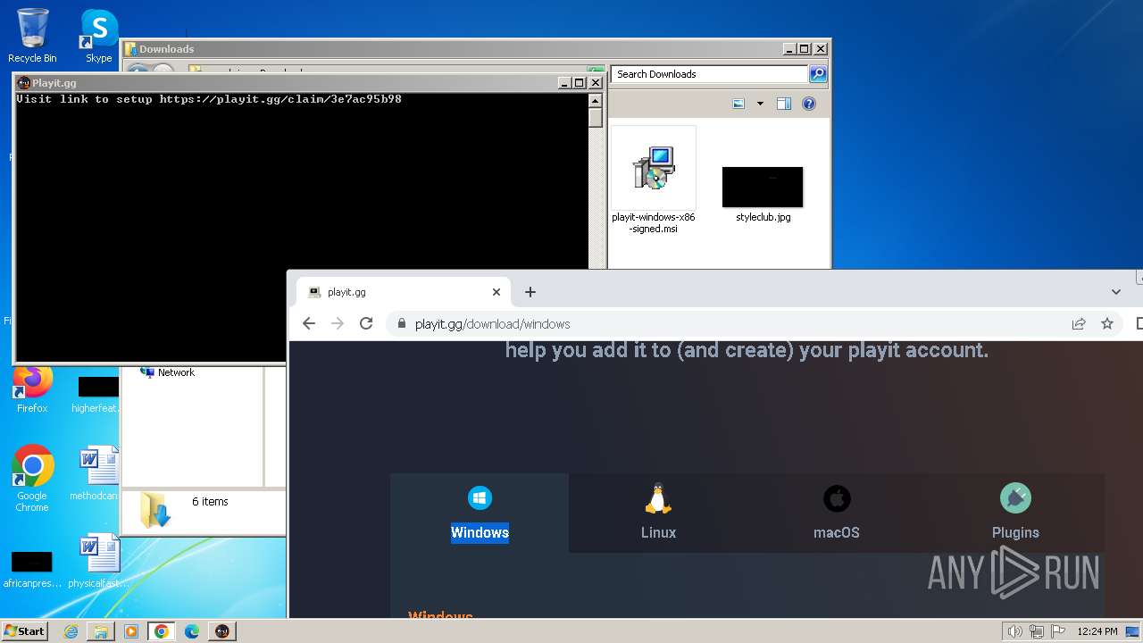1143x643 pixels.
Task: Click the Downloads search magnifier button
Action: point(818,74)
